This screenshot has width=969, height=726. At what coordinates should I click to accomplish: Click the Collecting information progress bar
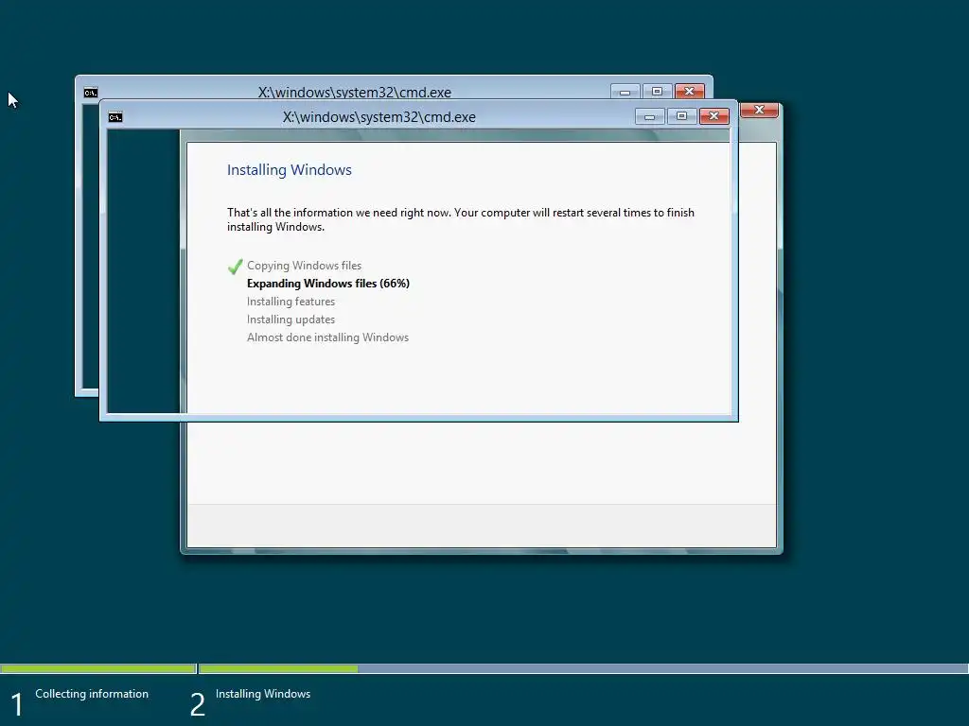(98, 668)
